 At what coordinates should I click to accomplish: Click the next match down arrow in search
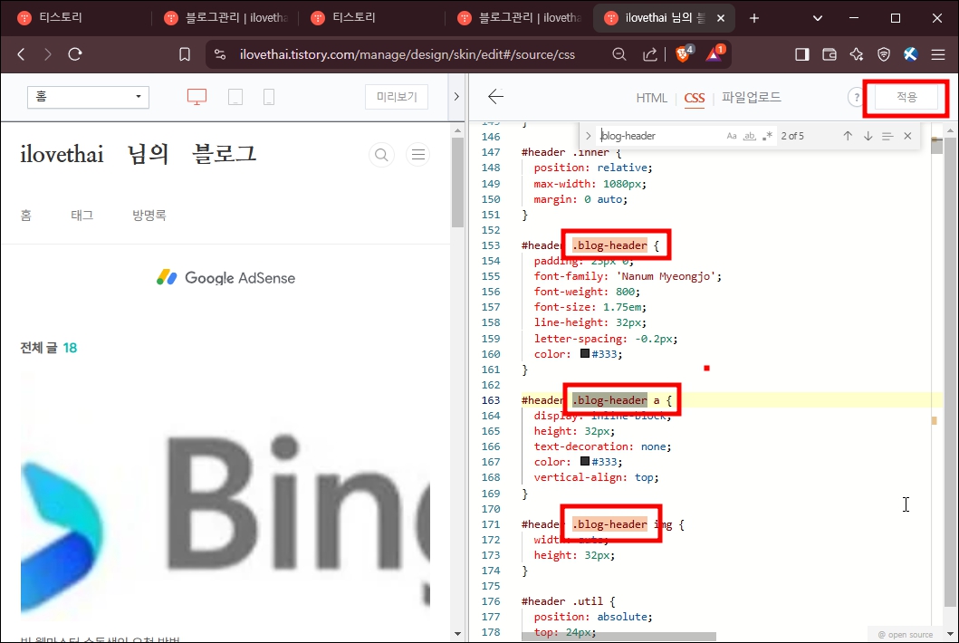click(868, 136)
